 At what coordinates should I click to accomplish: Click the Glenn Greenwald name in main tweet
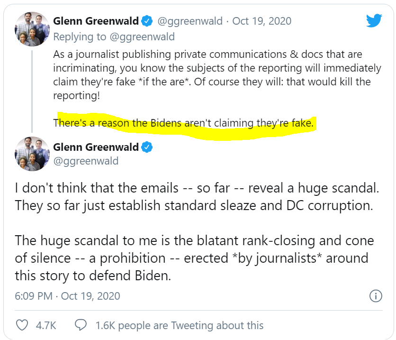96,147
